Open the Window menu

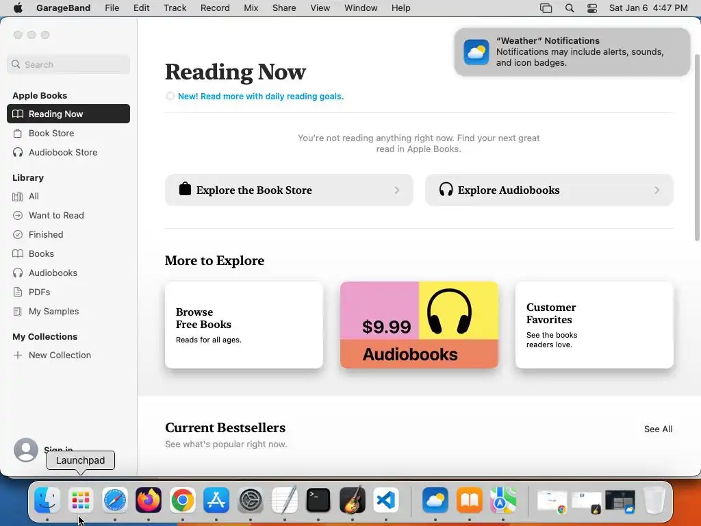[x=361, y=8]
